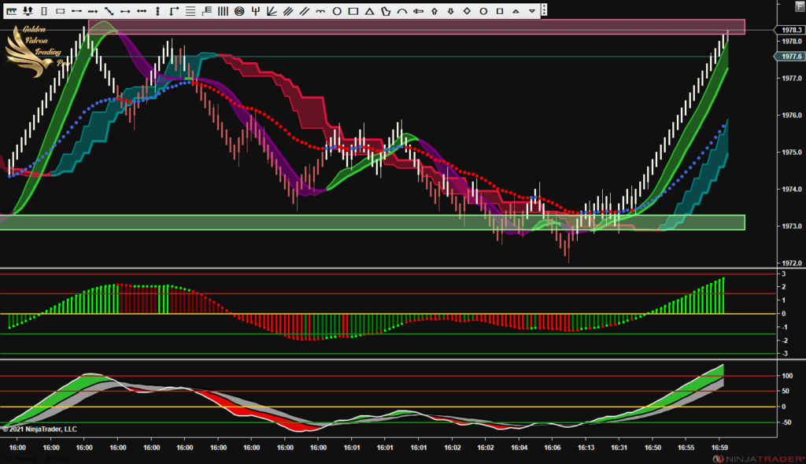Image resolution: width=806 pixels, height=464 pixels.
Task: Select the Fibonacci Retracements tool
Action: point(190,9)
